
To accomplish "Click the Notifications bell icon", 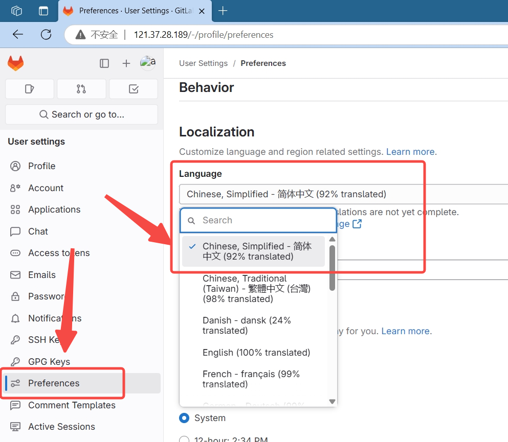I will pos(15,318).
